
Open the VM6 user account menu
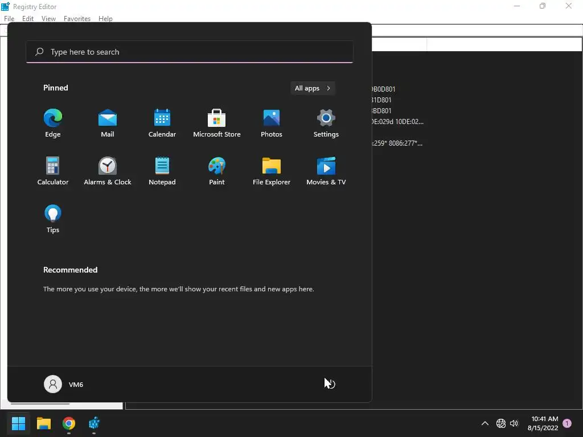64,384
